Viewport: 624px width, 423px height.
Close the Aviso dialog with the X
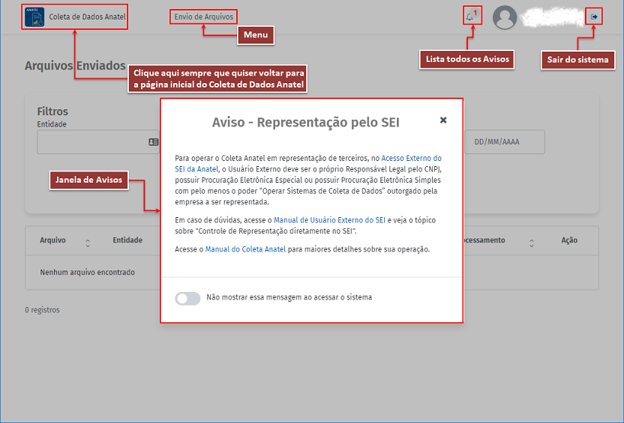(x=443, y=120)
